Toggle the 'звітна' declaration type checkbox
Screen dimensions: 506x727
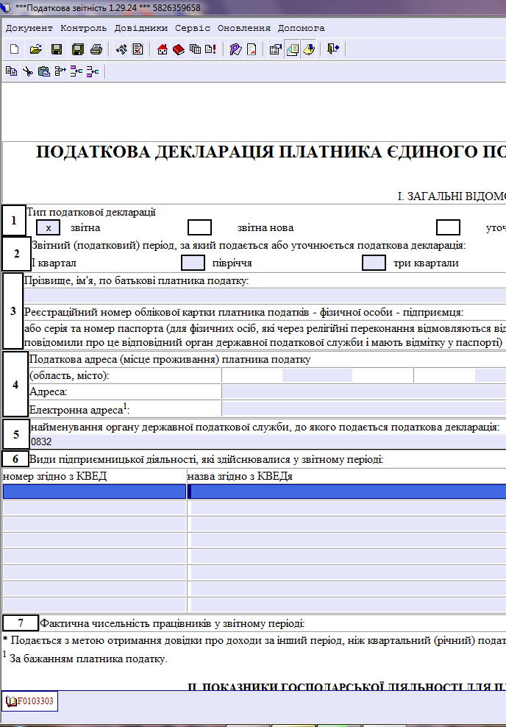(x=49, y=227)
